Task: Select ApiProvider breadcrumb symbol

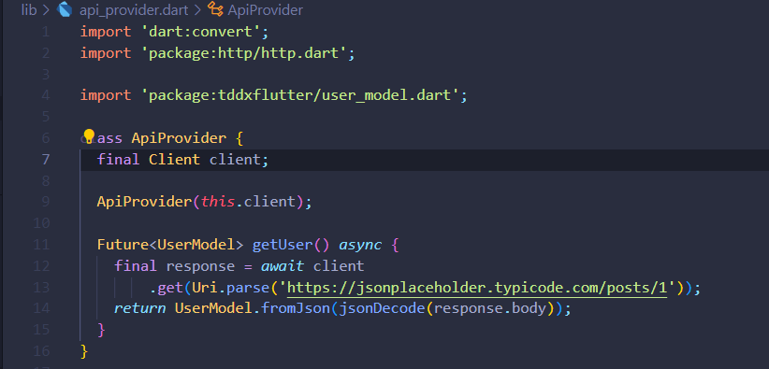Action: [x=265, y=9]
